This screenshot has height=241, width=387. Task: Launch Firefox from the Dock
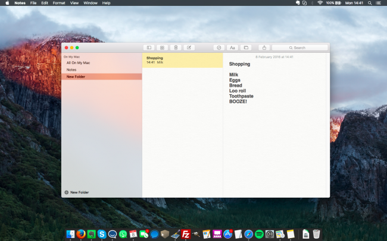[x=81, y=234]
